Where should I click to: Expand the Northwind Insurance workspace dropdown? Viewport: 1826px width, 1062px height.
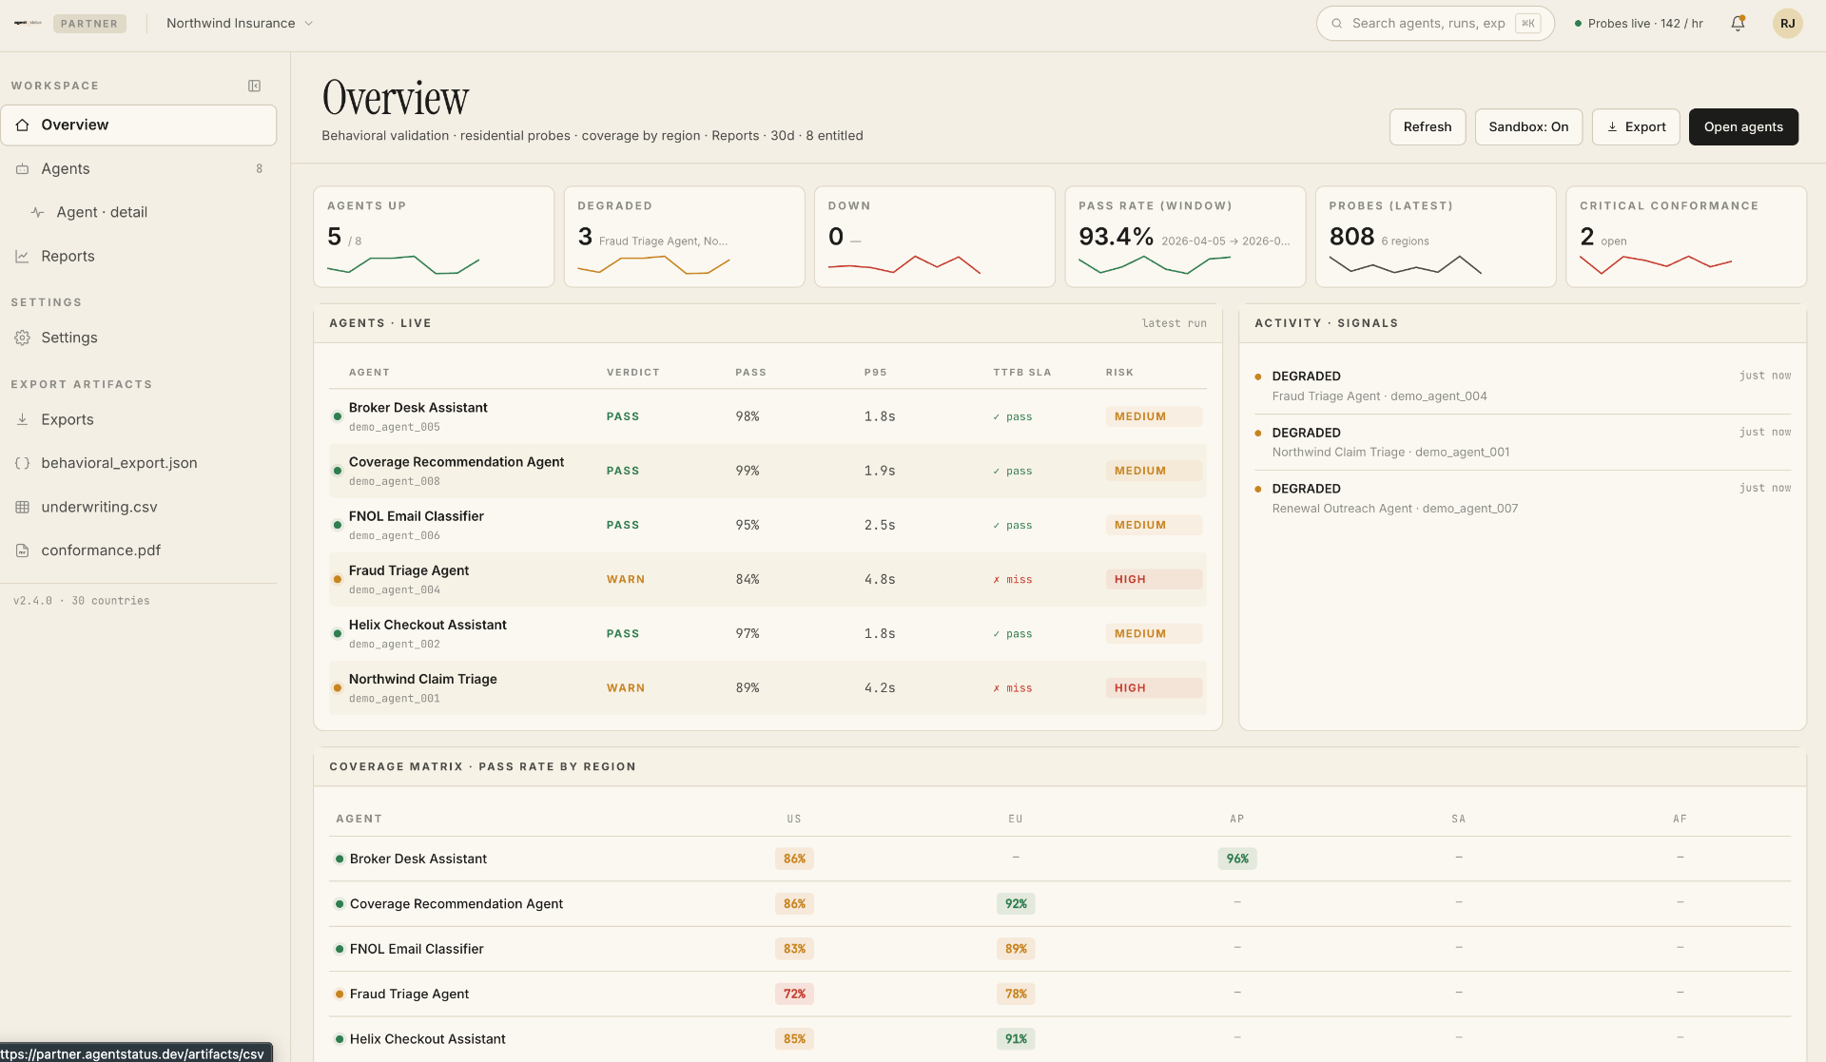(240, 24)
